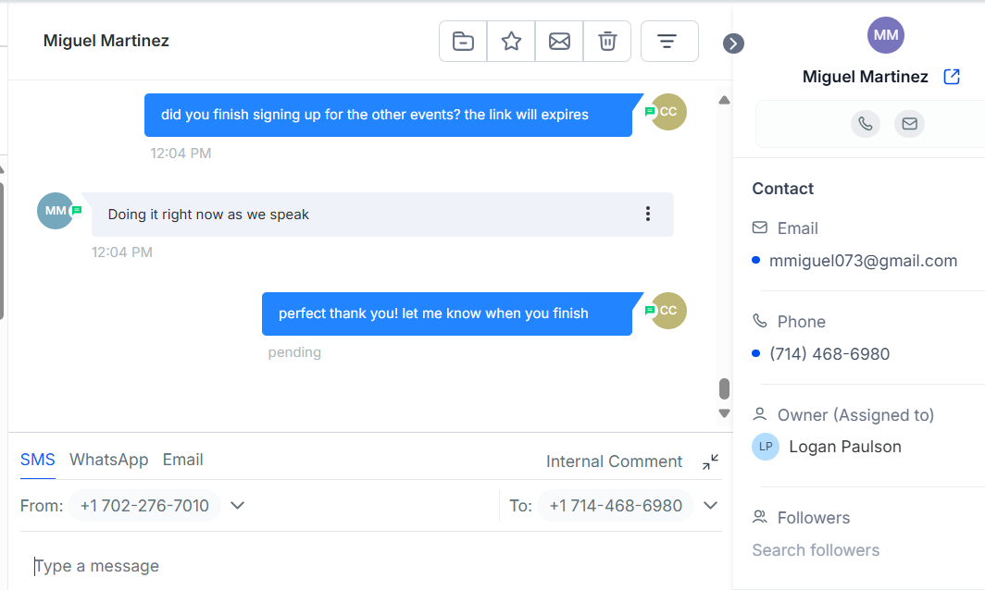Screen dimensions: 985x590
Task: Click the Search followers field
Action: point(816,550)
